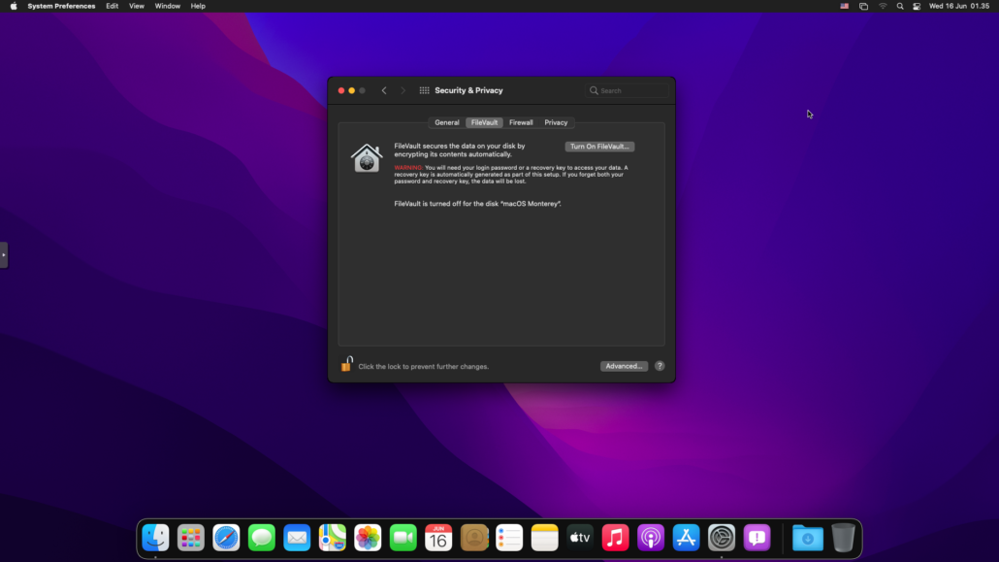Switch to the General tab
Screen dimensions: 999x562
(446, 122)
